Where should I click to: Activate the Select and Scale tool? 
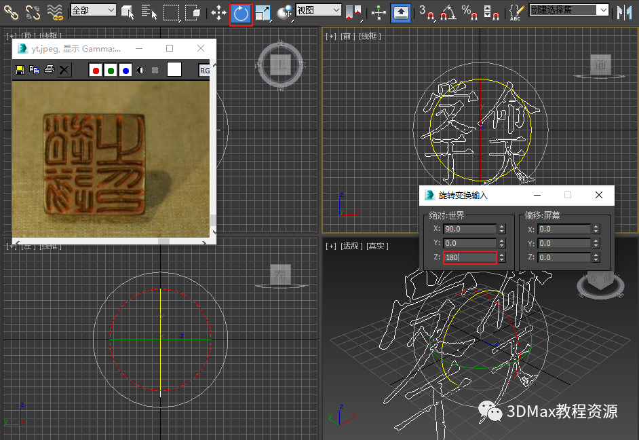[x=263, y=13]
